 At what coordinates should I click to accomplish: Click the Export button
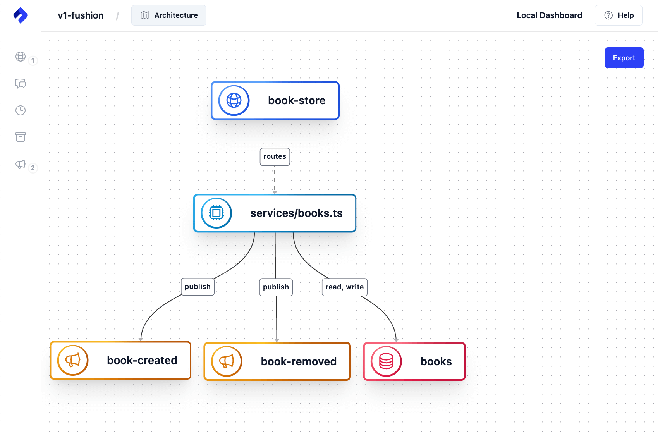tap(624, 58)
